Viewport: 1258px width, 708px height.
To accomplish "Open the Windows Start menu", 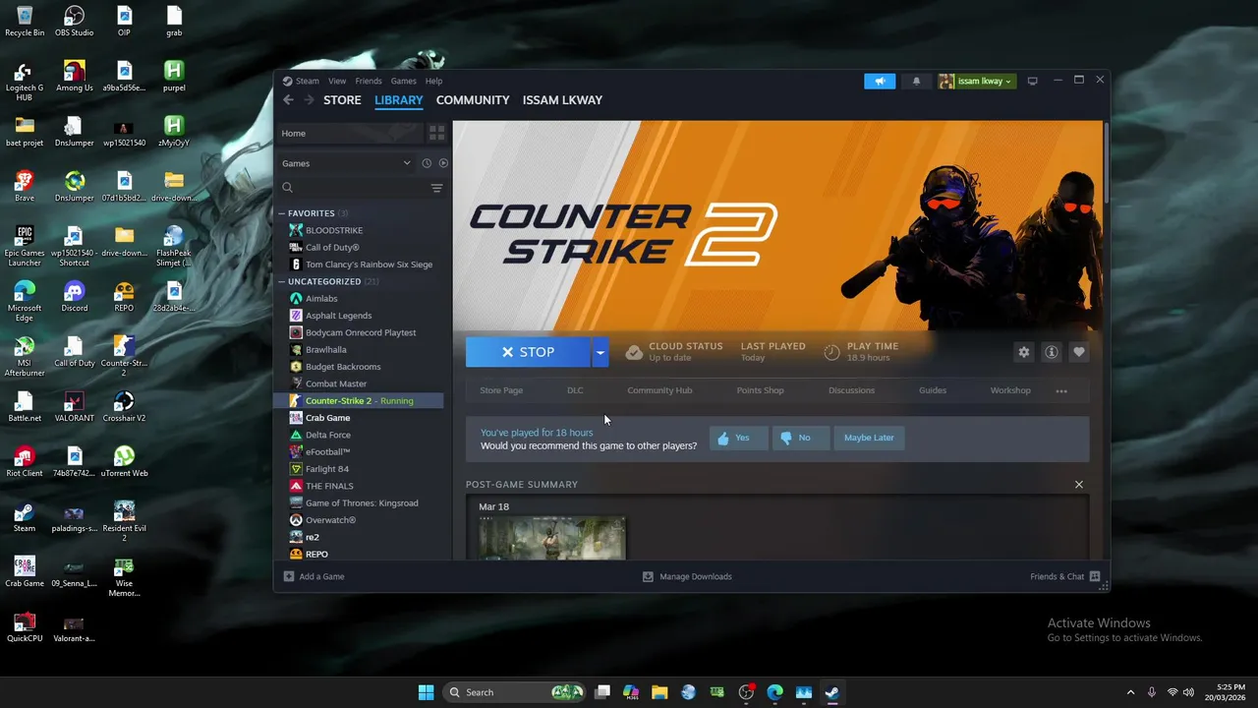I will 426,692.
